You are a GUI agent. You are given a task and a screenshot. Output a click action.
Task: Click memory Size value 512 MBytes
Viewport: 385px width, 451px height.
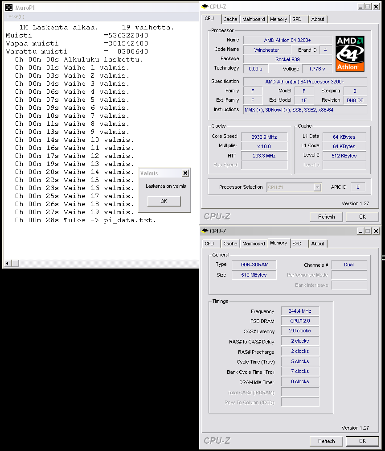[x=254, y=275]
